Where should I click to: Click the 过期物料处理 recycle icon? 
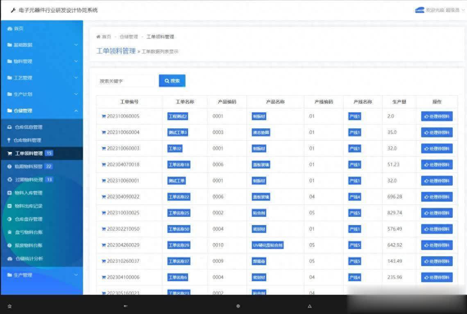(x=10, y=180)
